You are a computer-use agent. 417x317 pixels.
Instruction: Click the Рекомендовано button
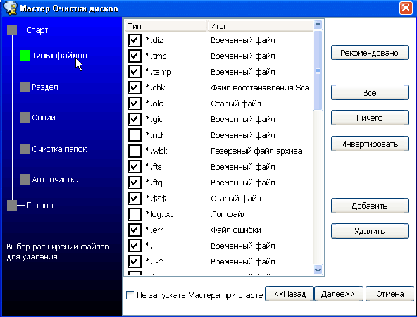coord(370,53)
